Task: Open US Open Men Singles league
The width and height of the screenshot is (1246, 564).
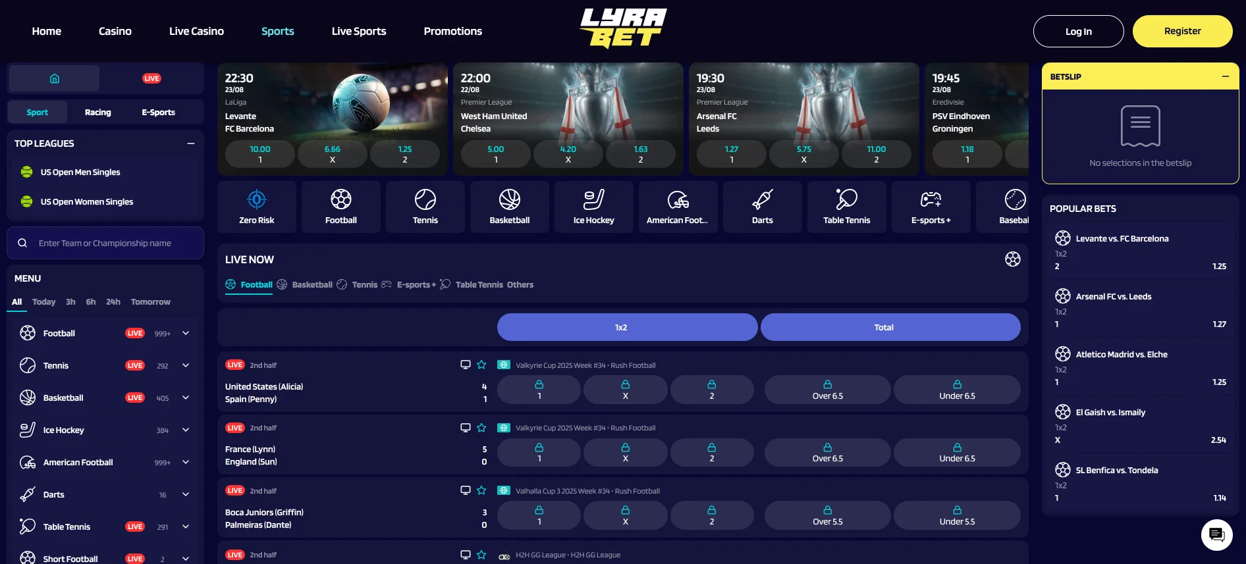Action: 105,172
